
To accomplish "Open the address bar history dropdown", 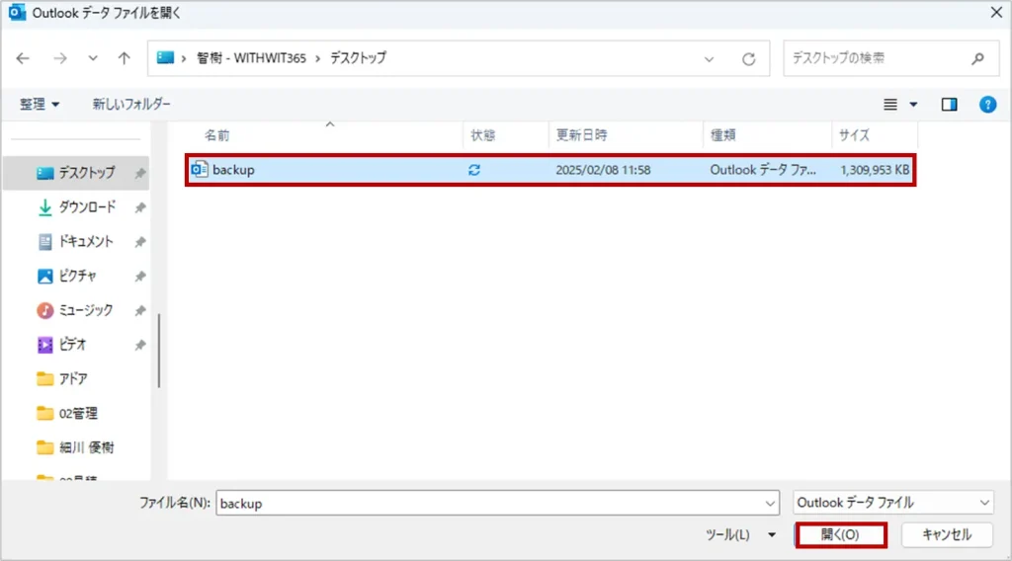I will 709,58.
